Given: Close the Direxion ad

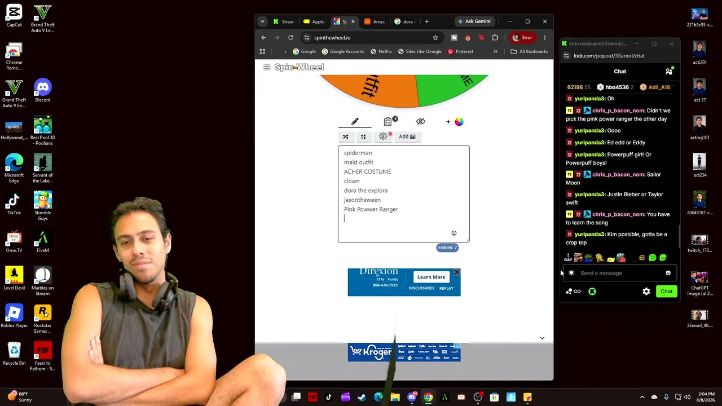Looking at the screenshot, I should [456, 272].
